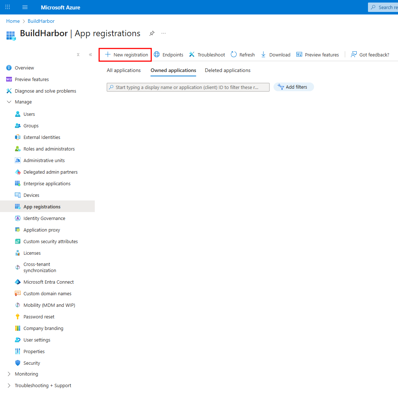Switch to the All applications tab

pos(124,70)
